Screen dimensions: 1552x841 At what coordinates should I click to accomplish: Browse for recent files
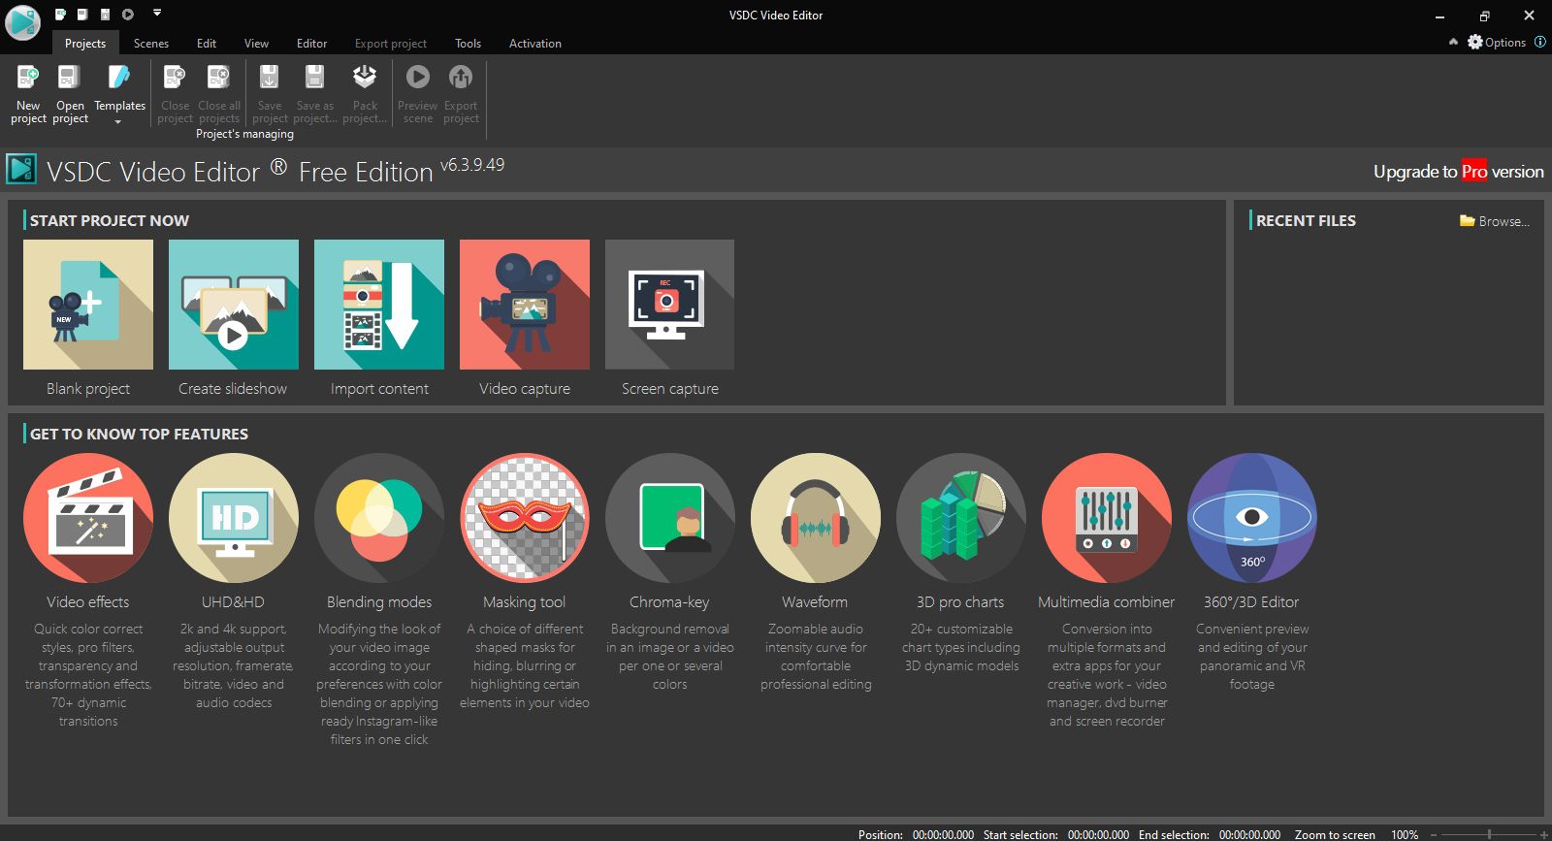click(x=1495, y=221)
